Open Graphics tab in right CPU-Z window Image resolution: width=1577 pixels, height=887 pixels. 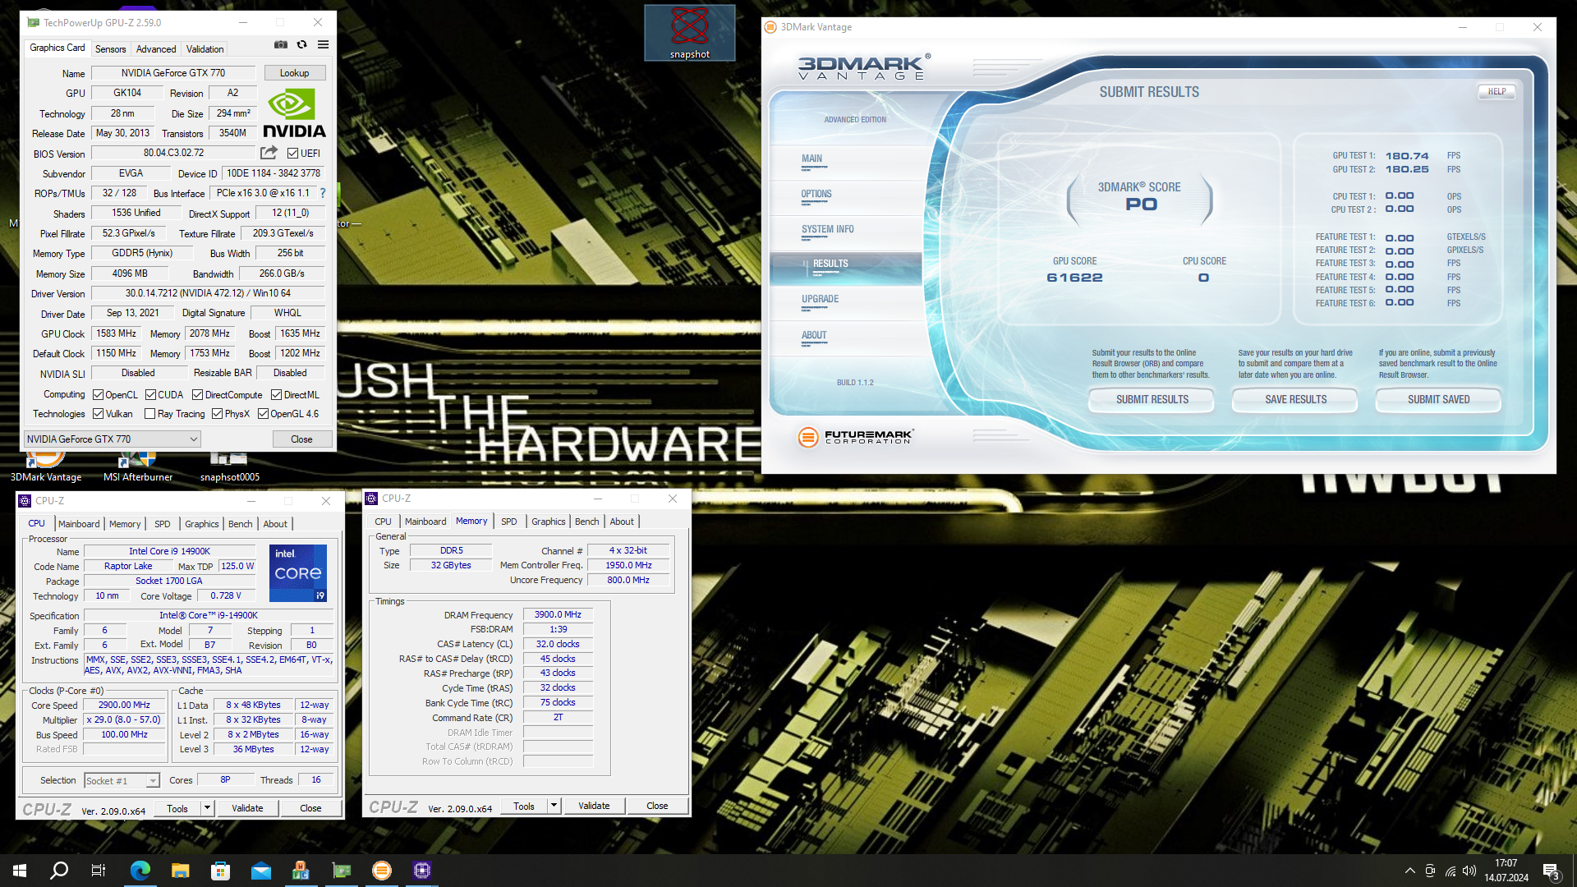pos(548,522)
